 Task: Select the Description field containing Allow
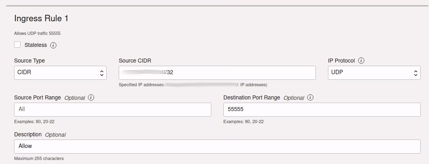pos(217,146)
